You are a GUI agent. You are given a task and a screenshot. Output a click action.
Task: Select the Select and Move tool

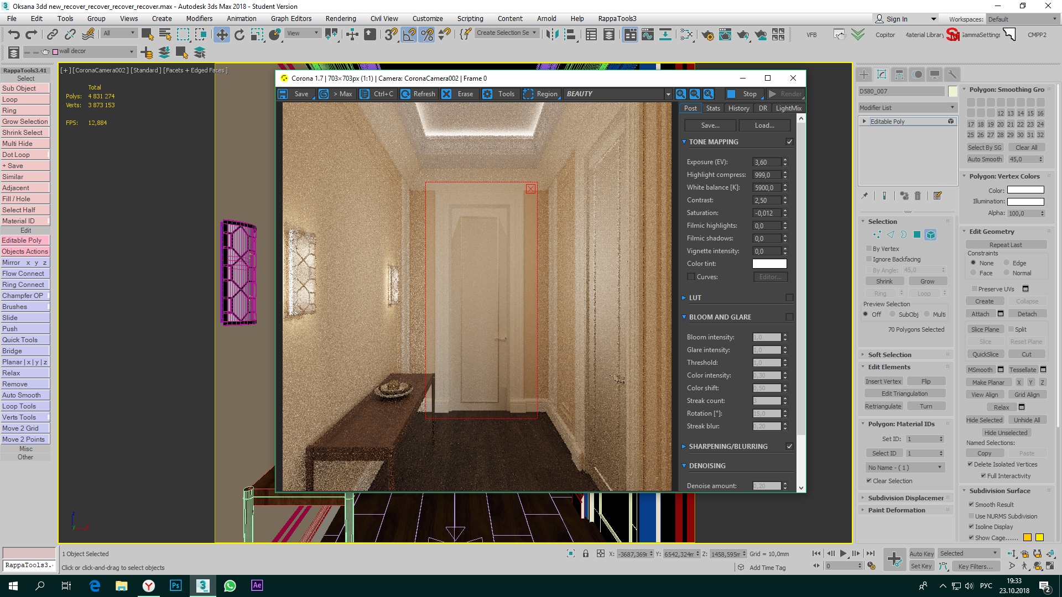pyautogui.click(x=221, y=34)
